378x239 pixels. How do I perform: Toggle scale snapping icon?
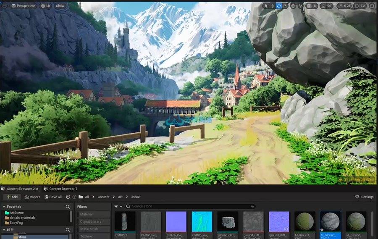tap(340, 6)
